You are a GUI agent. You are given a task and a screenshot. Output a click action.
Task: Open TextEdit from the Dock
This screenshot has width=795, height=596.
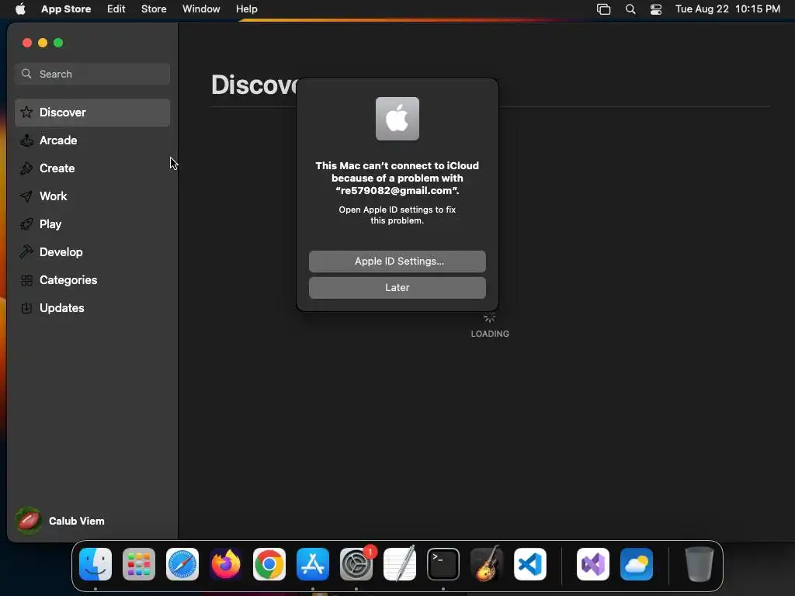point(400,564)
